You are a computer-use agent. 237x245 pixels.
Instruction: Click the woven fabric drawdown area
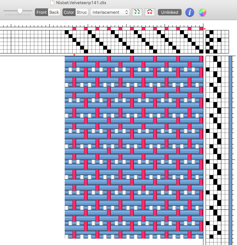tap(134, 147)
